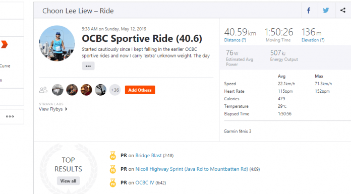
Task: Expand the ride description with ellipsis button
Action: pos(88,66)
